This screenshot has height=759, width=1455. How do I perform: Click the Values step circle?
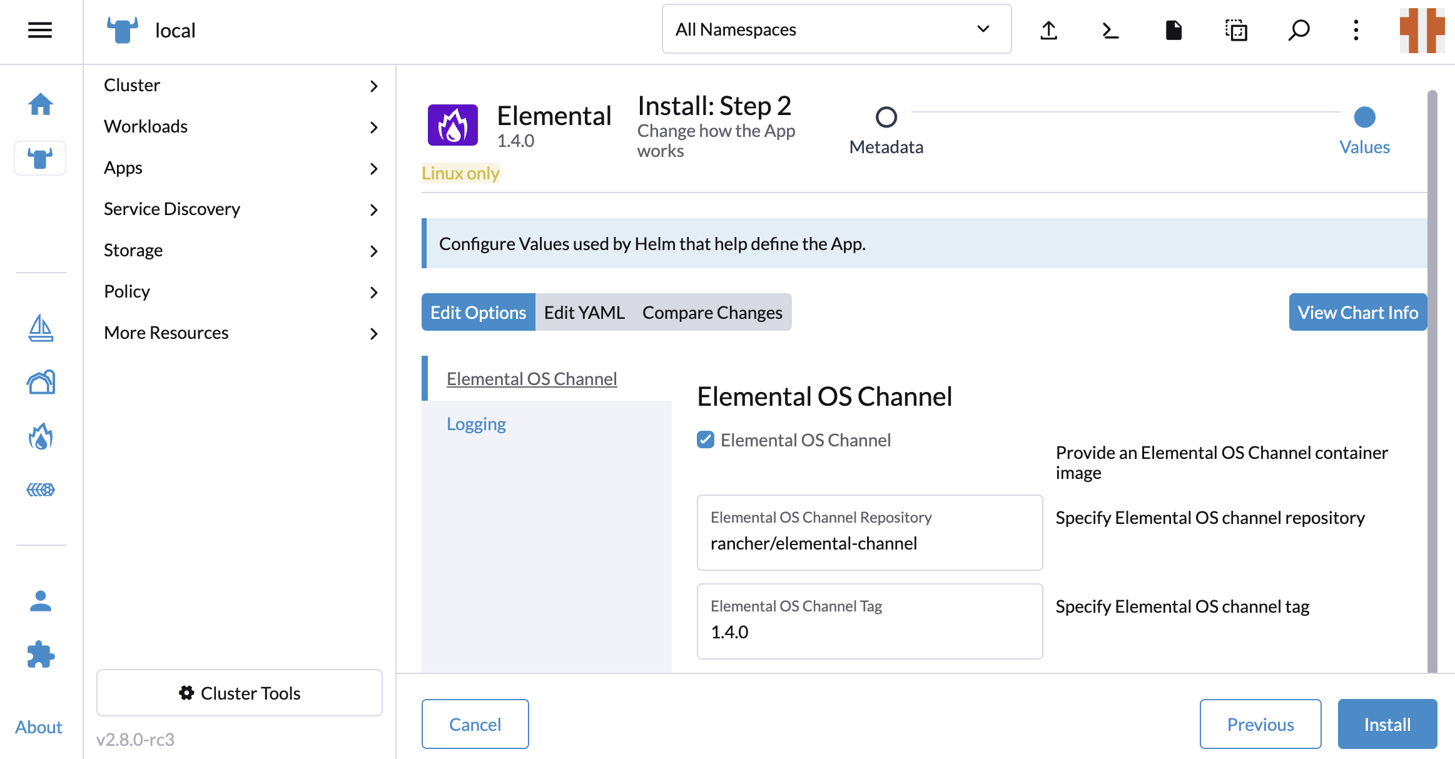click(1365, 117)
